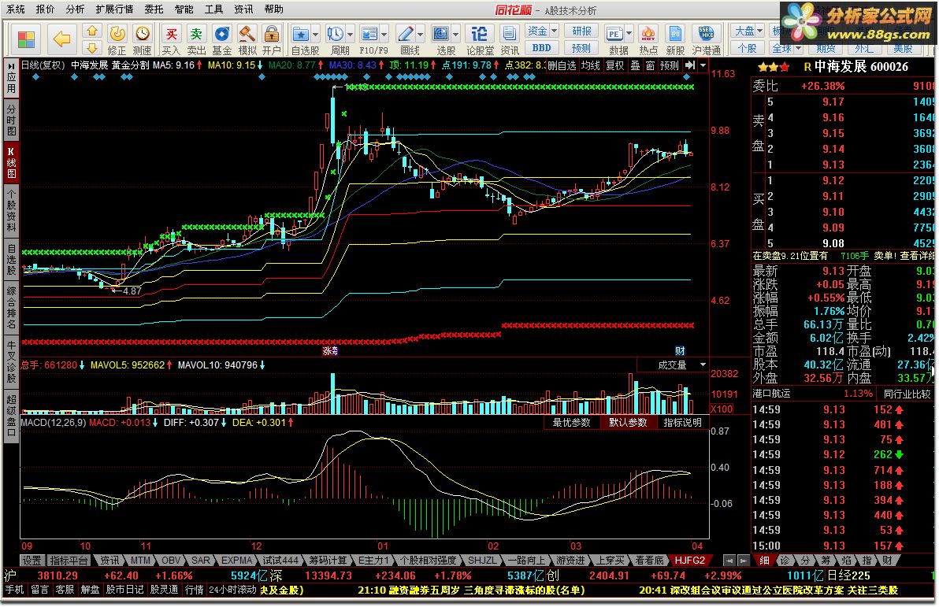The height and width of the screenshot is (607, 939).
Task: Expand the 数据 PE dropdown arrow
Action: pyautogui.click(x=629, y=34)
